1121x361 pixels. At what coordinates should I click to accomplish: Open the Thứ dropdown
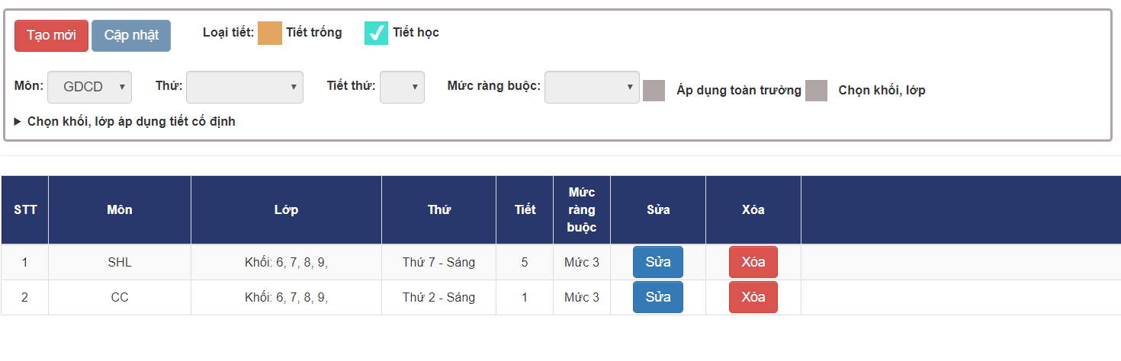(x=245, y=87)
